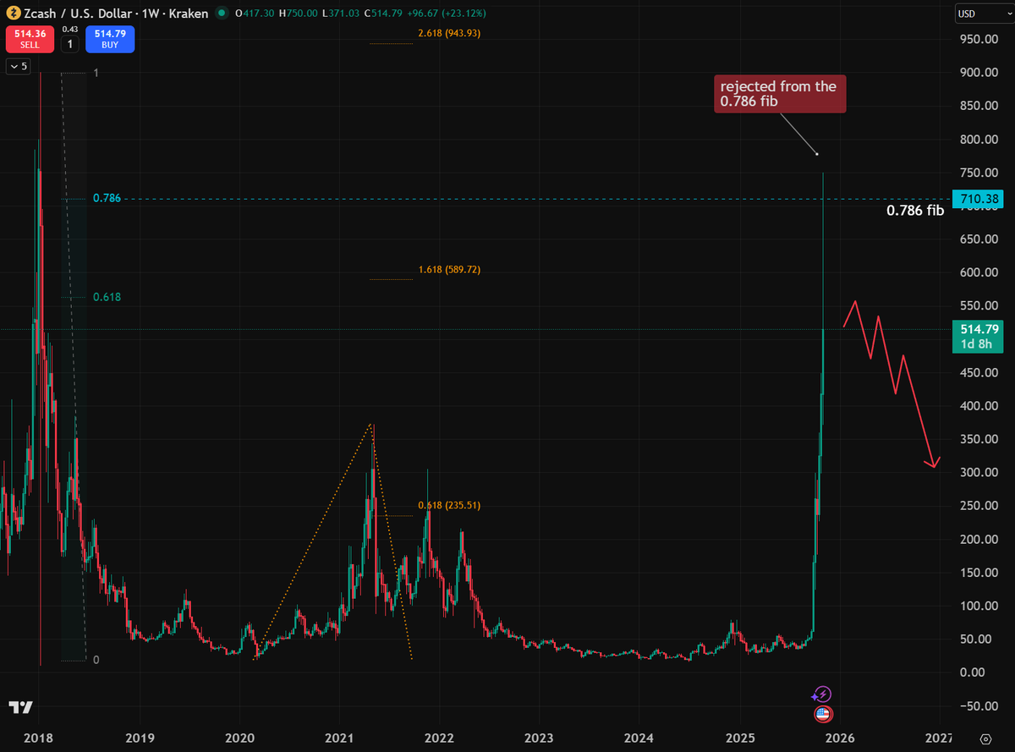Screen dimensions: 1015x752
Task: Click the blue 514.79 BUY button
Action: pyautogui.click(x=108, y=39)
